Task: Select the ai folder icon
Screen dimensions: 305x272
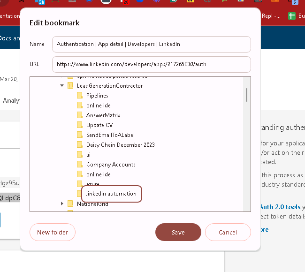Action: pos(80,155)
